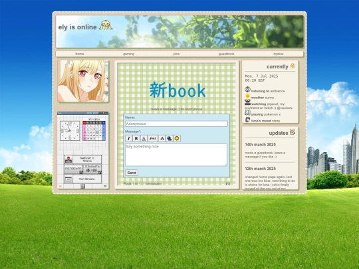359x269 pixels.
Task: Click the analog clock in the 3DS widget
Action: coord(70,131)
